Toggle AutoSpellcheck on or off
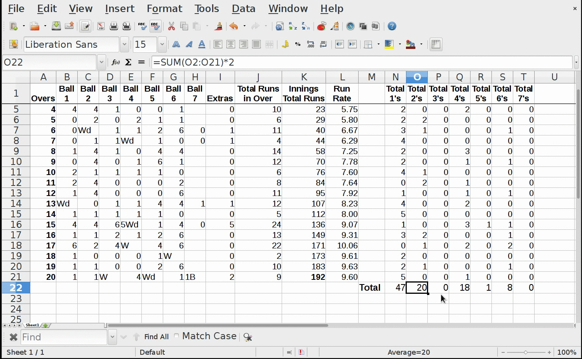Image resolution: width=582 pixels, height=359 pixels. coord(155,26)
